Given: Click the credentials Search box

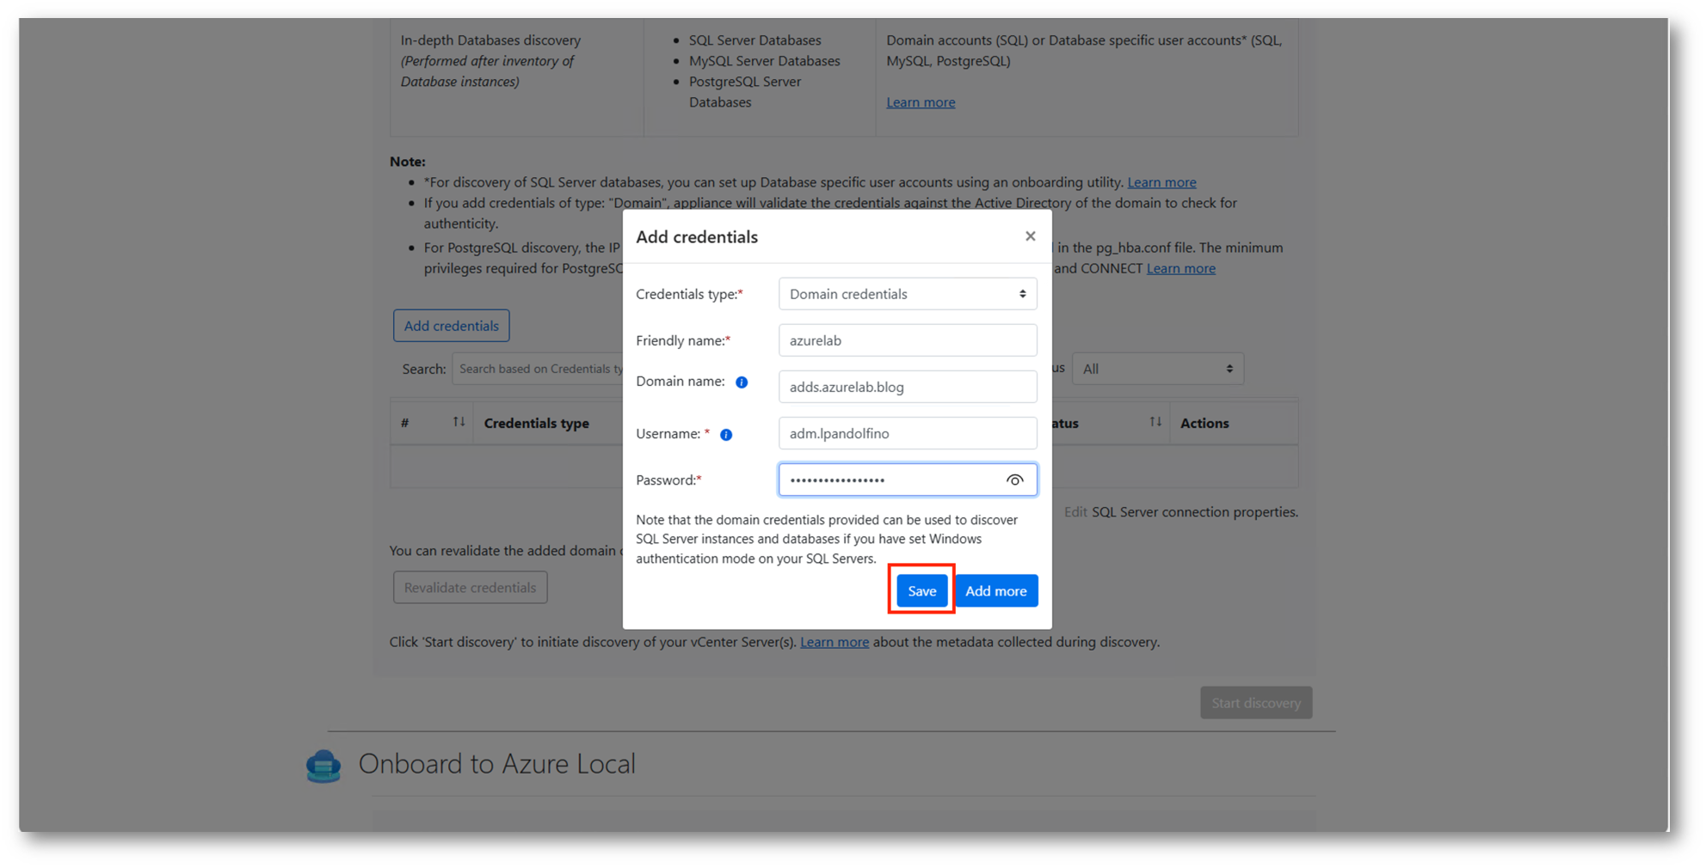Looking at the screenshot, I should 539,369.
